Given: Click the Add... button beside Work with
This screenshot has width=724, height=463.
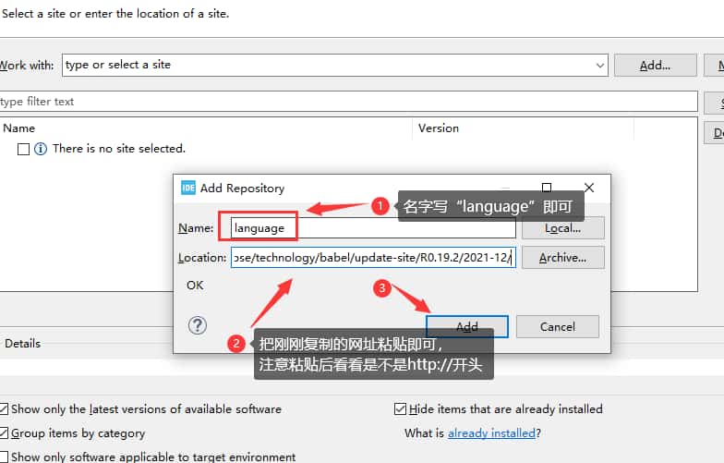Looking at the screenshot, I should pyautogui.click(x=655, y=66).
